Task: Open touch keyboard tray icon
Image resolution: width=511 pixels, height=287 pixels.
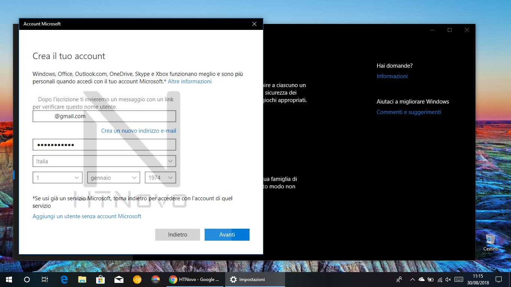Action: [459, 279]
